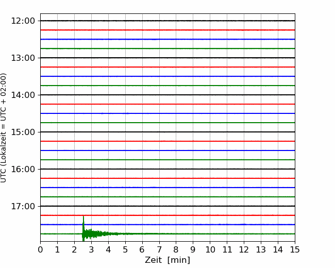This screenshot has height=268, width=335.
Task: Select the red trace between 12:00 and 13:00
Action: (x=167, y=30)
